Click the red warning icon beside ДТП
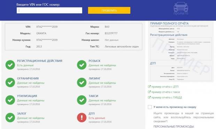Screen dimensions: 216x129 [x=82, y=118]
